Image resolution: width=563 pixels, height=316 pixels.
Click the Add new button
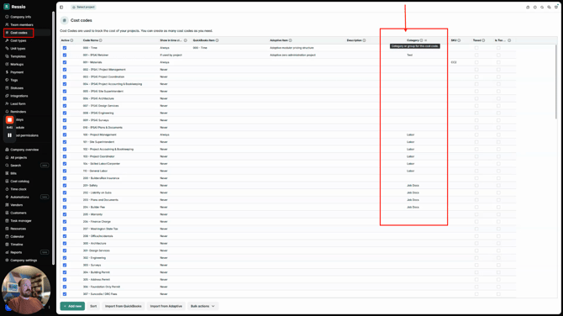[x=72, y=306]
